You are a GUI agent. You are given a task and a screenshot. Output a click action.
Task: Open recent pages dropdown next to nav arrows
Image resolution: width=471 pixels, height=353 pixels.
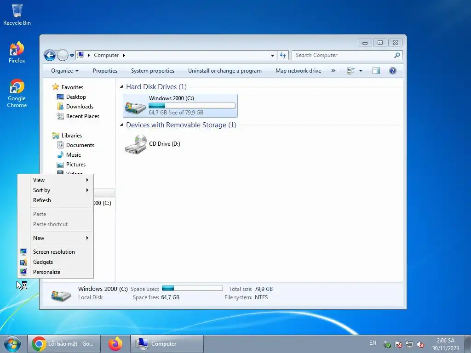[x=72, y=56]
